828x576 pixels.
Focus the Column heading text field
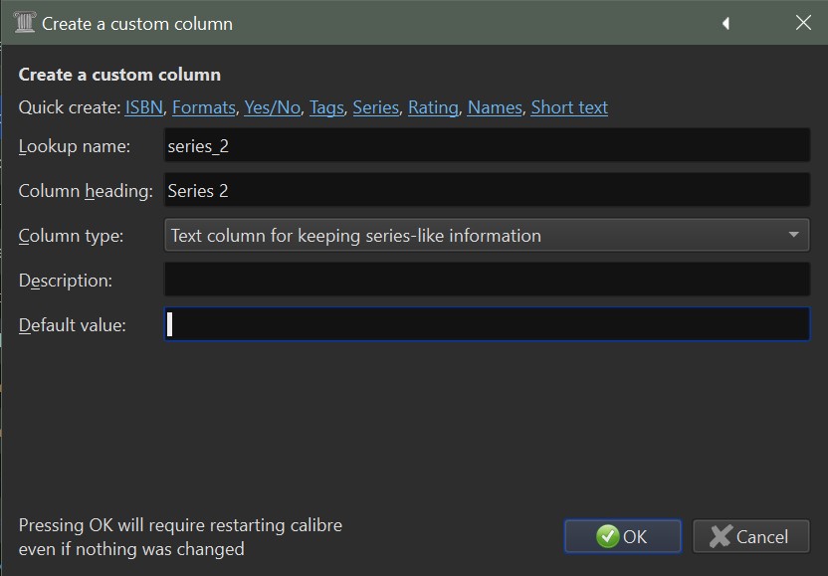(x=487, y=190)
